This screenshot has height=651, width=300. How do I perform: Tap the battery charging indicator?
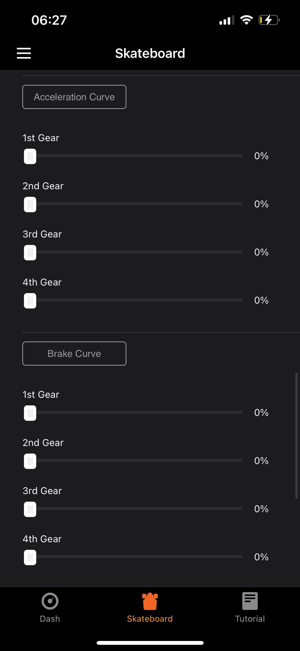click(268, 20)
